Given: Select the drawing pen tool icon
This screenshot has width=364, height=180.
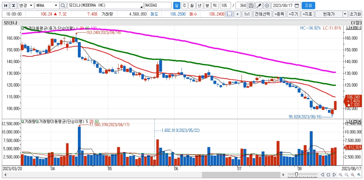Looking at the screenshot, I should [x=258, y=5].
